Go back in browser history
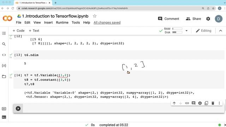 pos(2,8)
